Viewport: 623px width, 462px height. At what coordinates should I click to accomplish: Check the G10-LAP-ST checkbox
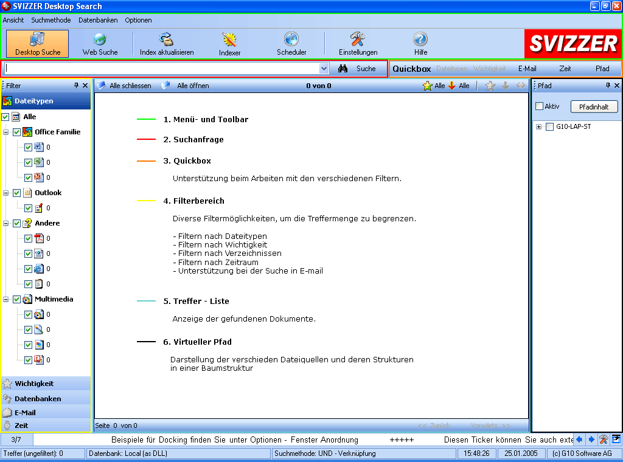(x=550, y=126)
